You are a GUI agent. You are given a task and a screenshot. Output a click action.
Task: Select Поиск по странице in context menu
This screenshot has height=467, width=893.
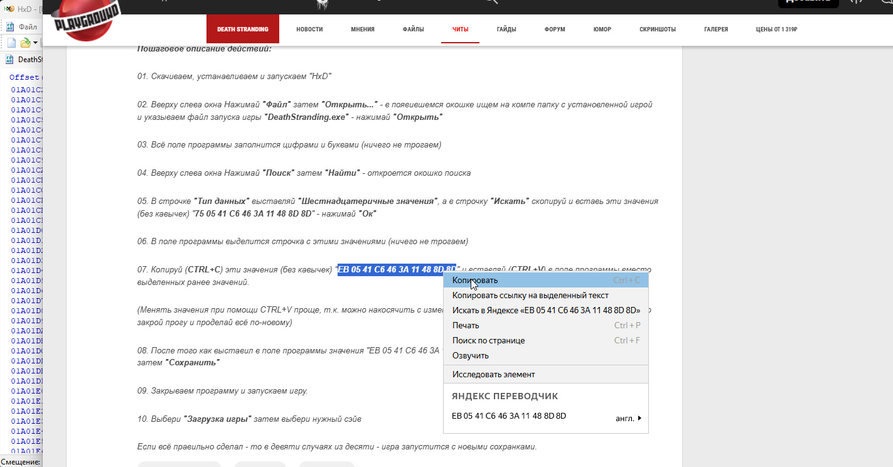[x=546, y=340]
